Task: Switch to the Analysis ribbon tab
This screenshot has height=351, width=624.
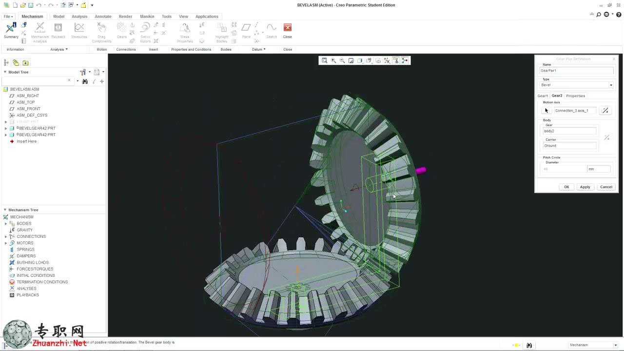Action: pos(79,17)
